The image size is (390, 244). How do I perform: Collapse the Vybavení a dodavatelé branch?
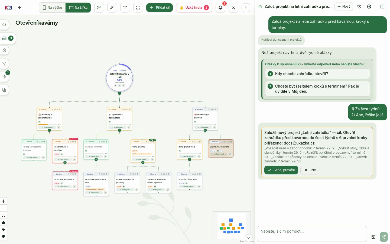(119, 130)
